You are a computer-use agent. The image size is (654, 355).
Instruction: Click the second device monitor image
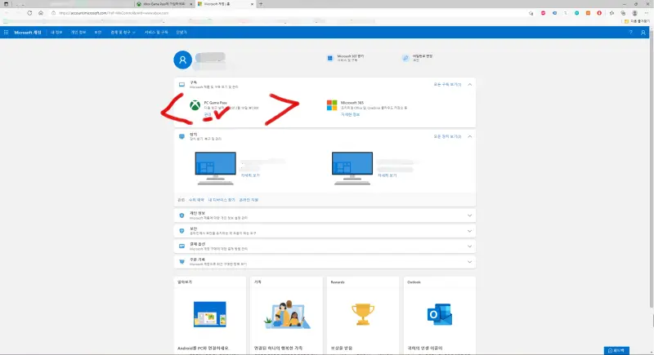(x=352, y=168)
